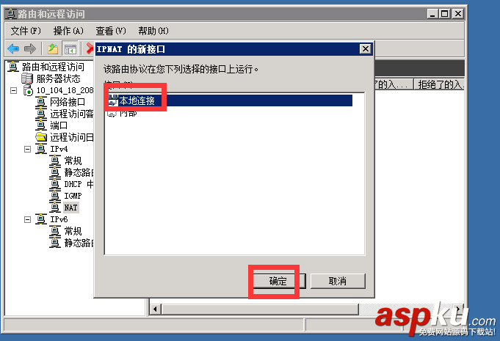Select the 端口 ports tree item
Image resolution: width=500 pixels, height=341 pixels.
pyautogui.click(x=59, y=125)
